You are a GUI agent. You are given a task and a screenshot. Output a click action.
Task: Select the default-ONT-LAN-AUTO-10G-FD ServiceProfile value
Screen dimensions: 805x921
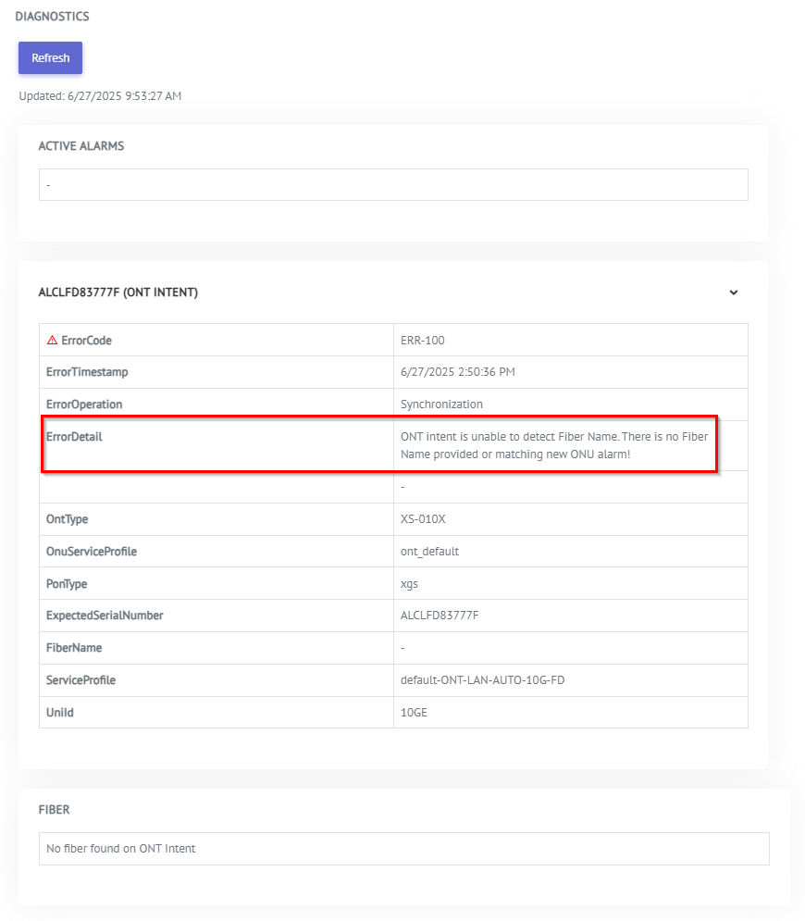click(482, 680)
